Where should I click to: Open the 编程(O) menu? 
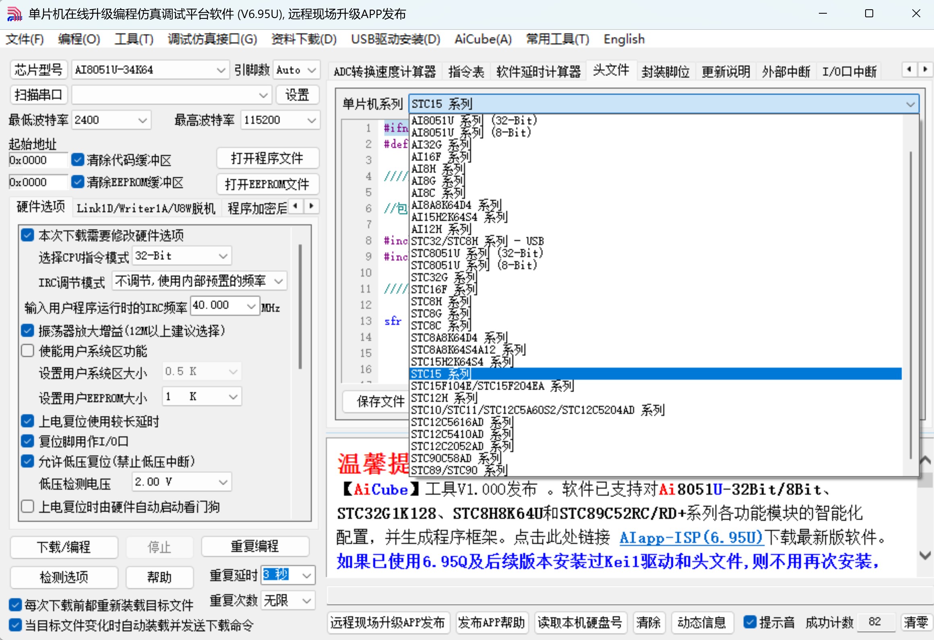coord(79,39)
